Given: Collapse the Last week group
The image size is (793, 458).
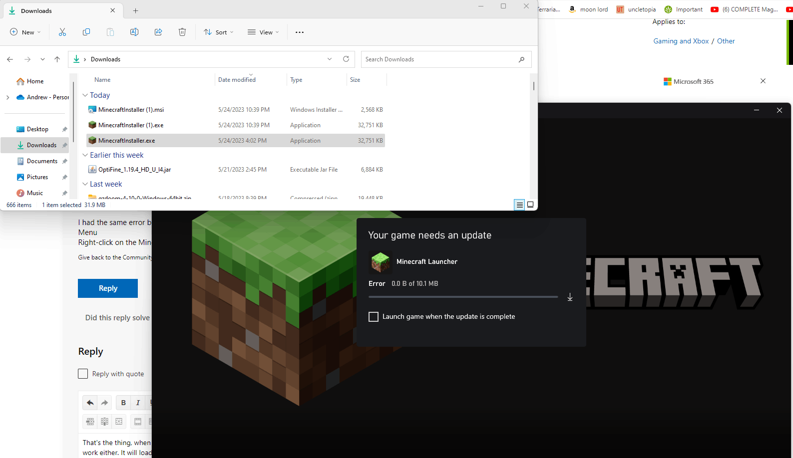Looking at the screenshot, I should click(85, 184).
